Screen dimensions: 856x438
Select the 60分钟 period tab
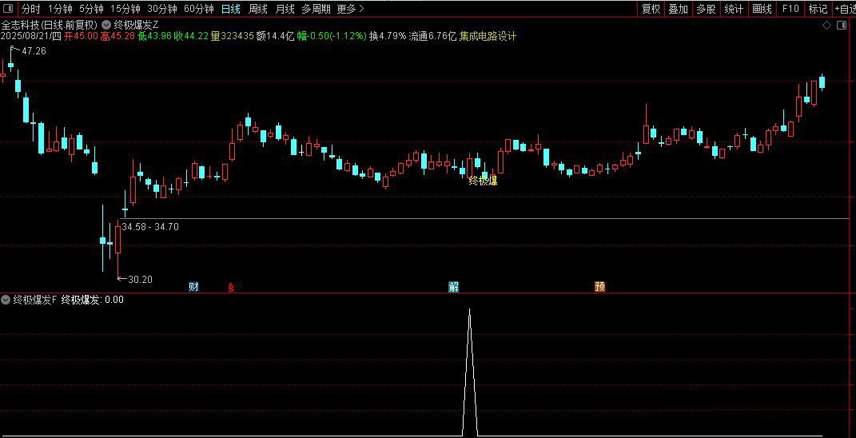click(x=199, y=9)
